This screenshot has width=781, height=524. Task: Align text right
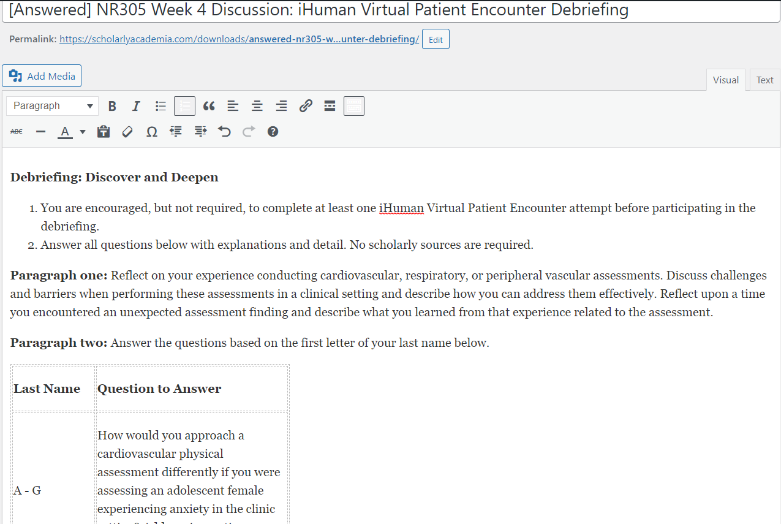tap(281, 106)
